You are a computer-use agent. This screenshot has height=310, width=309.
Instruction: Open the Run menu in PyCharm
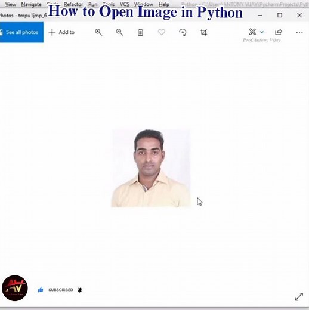click(x=93, y=4)
